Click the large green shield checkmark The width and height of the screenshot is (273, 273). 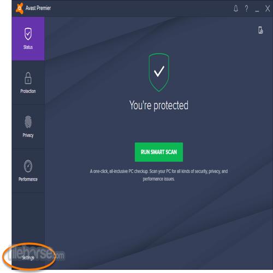point(159,72)
